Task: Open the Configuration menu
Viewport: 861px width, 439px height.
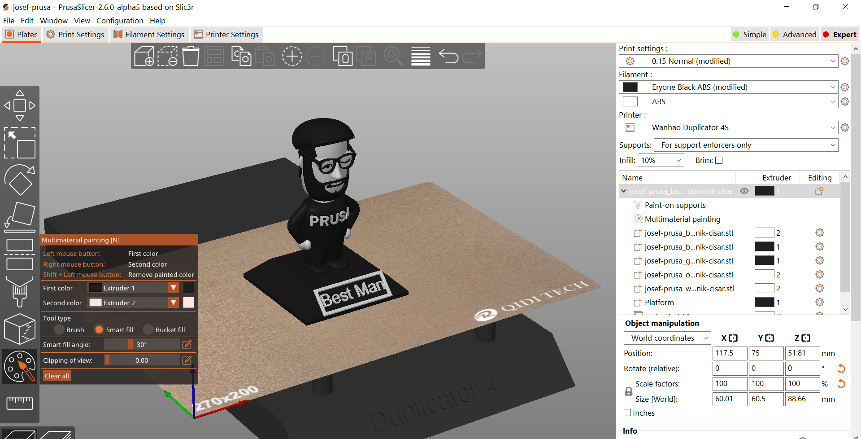Action: point(120,21)
